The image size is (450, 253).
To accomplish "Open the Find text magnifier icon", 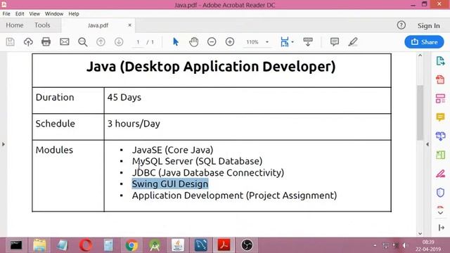I will pos(83,42).
